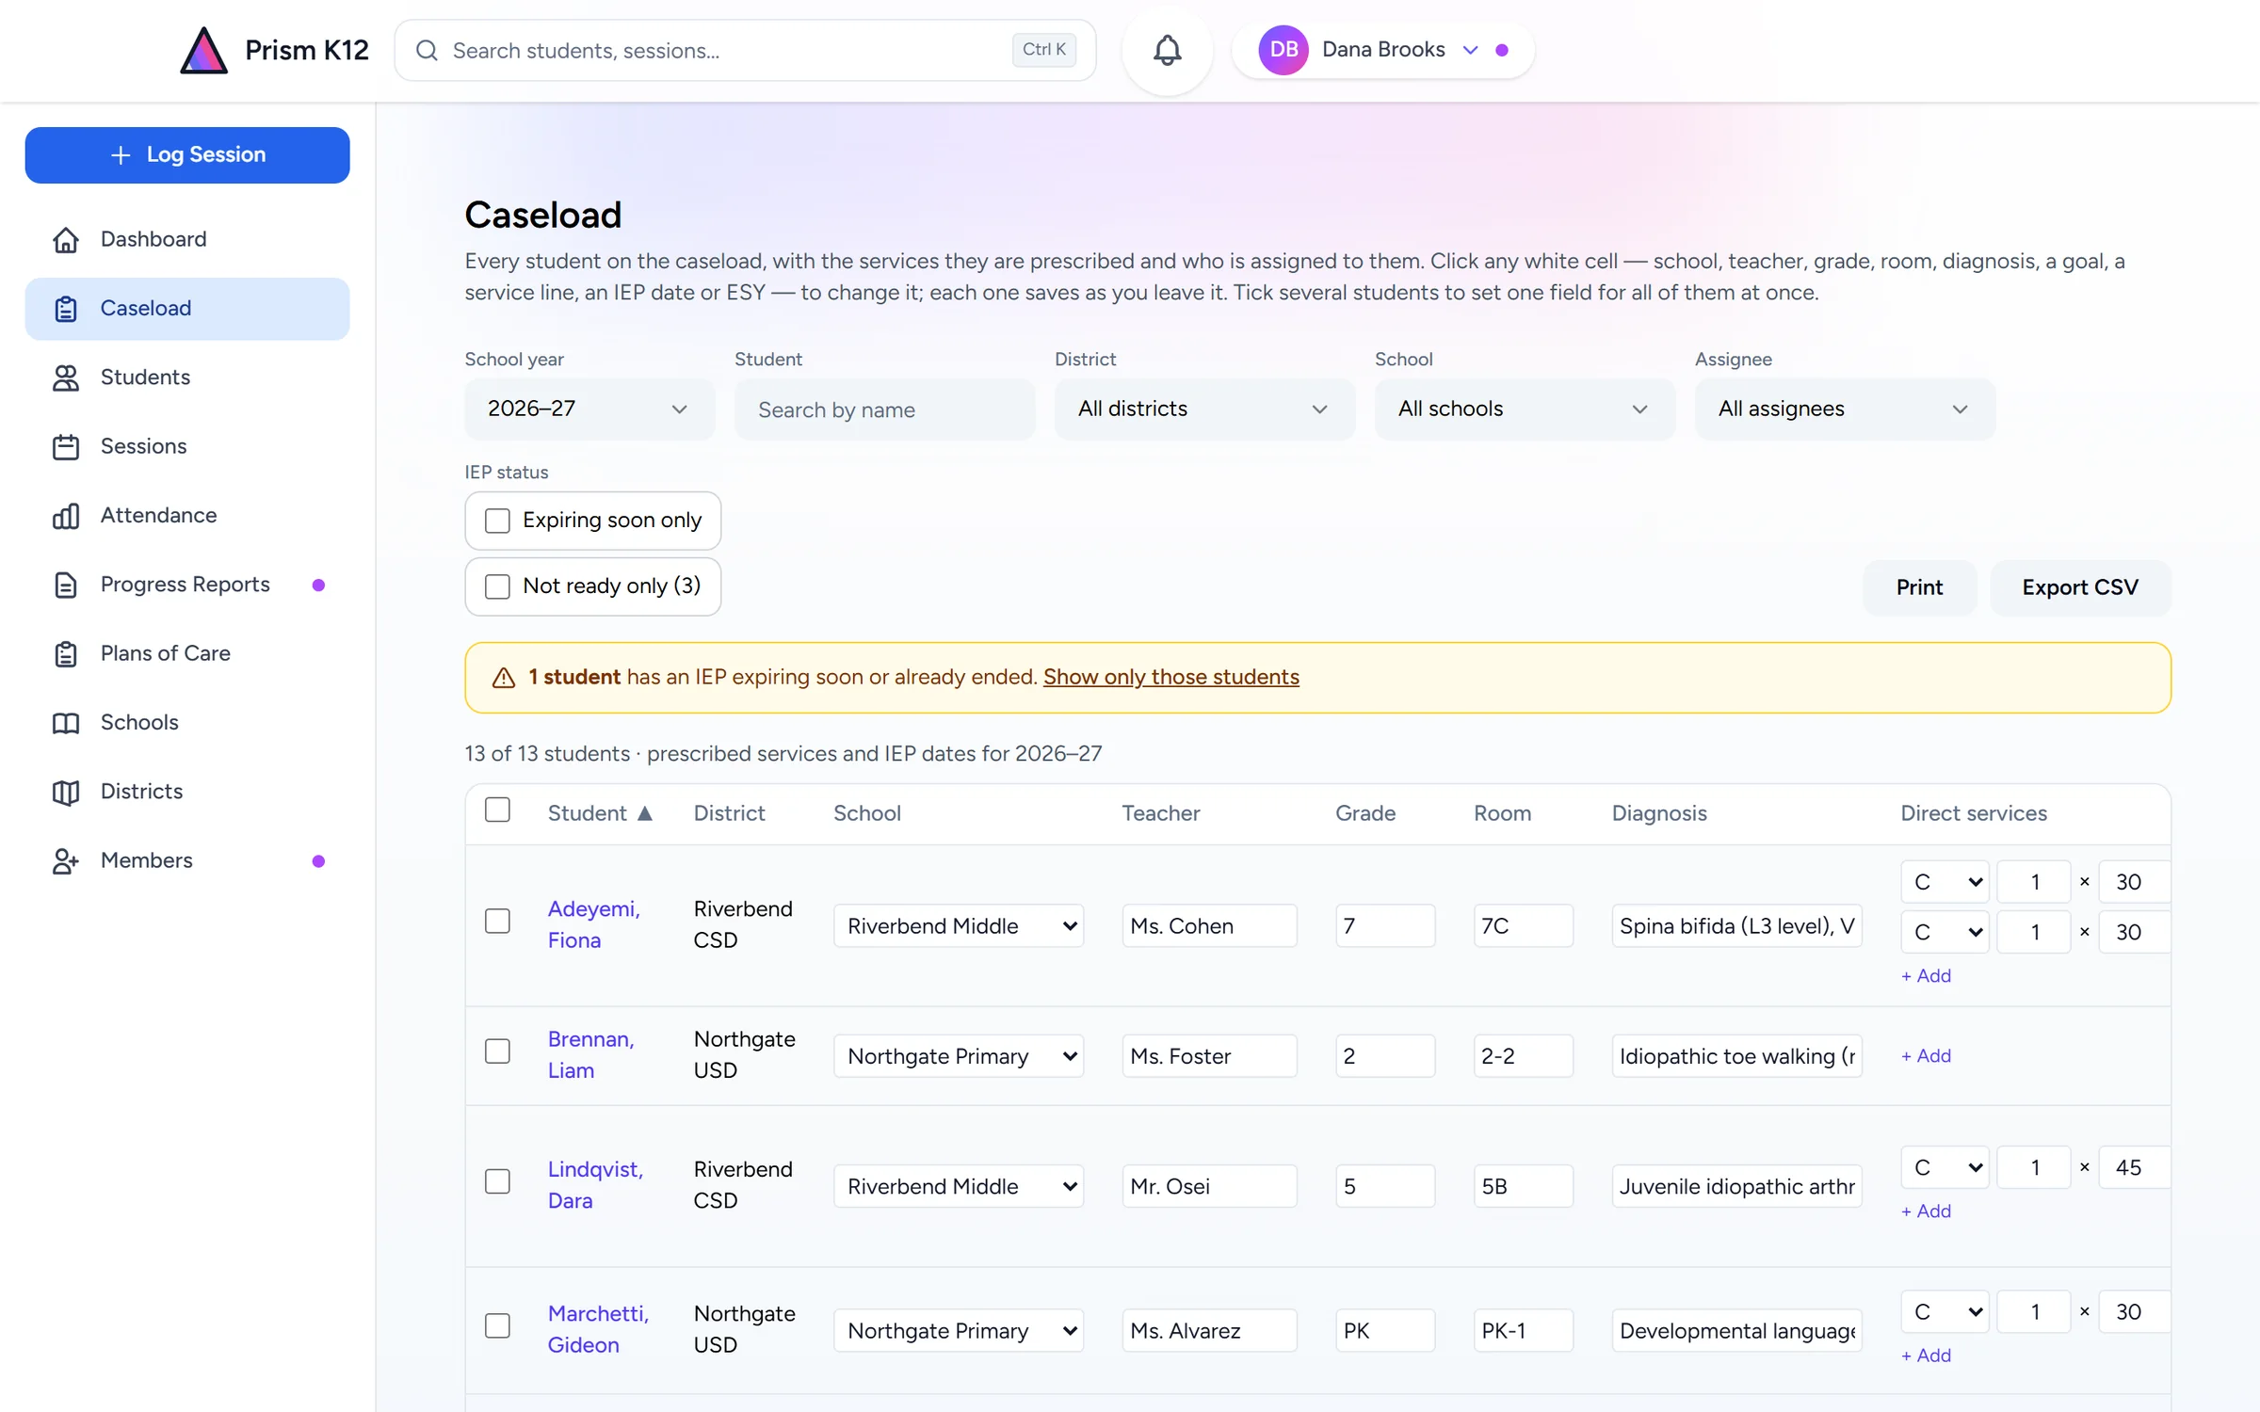Viewport: 2260px width, 1412px height.
Task: Tick the Not ready only checkbox
Action: [497, 586]
